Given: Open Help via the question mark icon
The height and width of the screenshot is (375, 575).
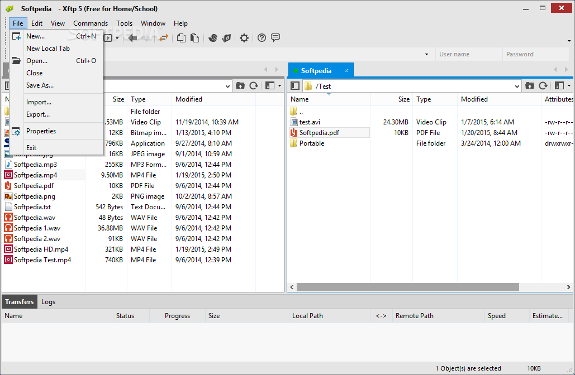Looking at the screenshot, I should coord(262,38).
